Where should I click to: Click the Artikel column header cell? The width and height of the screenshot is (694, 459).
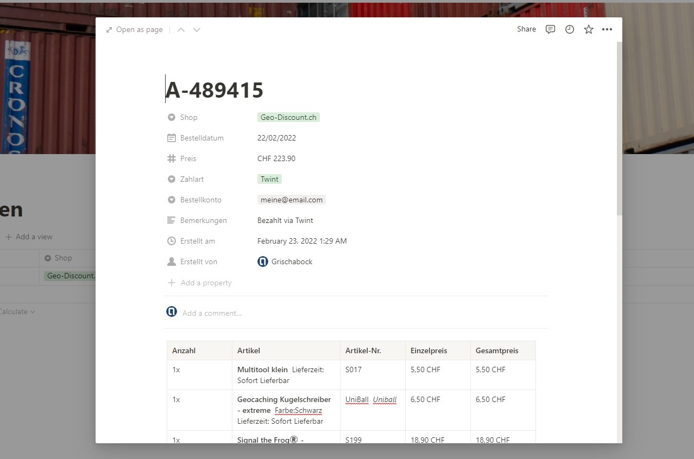coord(286,350)
